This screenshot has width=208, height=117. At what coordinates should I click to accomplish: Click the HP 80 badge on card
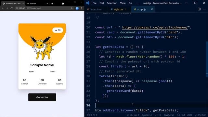click(x=58, y=30)
